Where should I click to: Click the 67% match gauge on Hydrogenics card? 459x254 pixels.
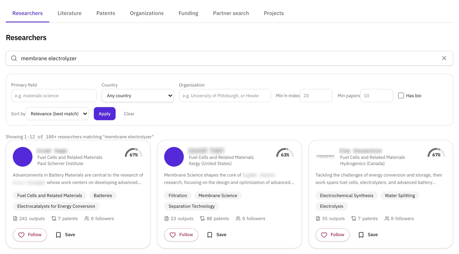point(436,153)
